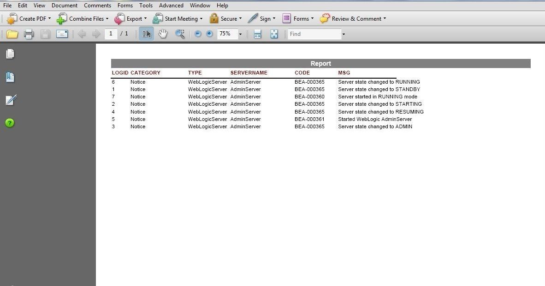Image resolution: width=545 pixels, height=286 pixels.
Task: Click the Email envelope icon
Action: [62, 34]
